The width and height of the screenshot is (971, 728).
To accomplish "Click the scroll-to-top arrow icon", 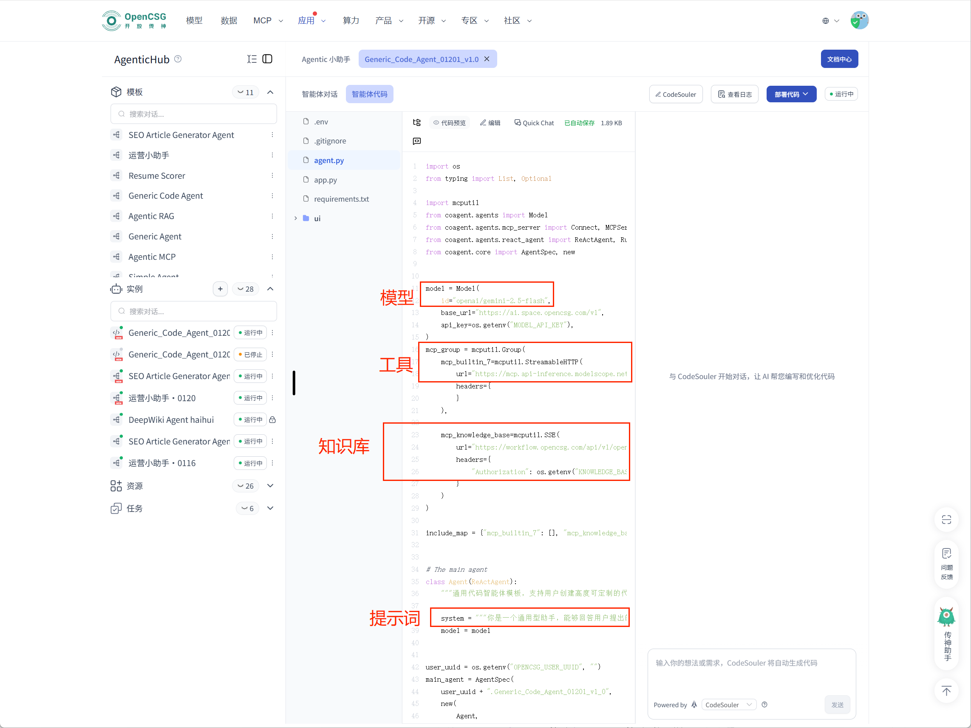I will coord(946,691).
